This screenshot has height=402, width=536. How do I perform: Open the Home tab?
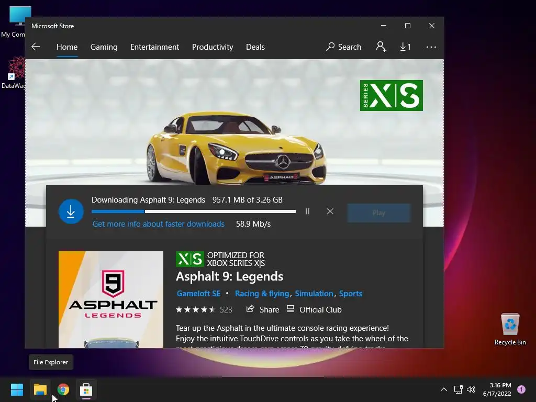pos(67,47)
